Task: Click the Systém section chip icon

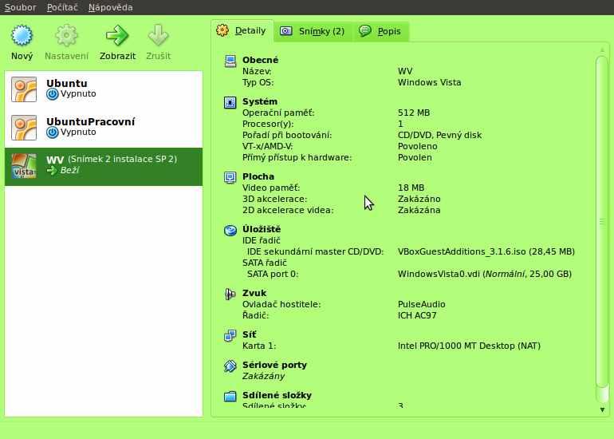Action: click(x=230, y=102)
